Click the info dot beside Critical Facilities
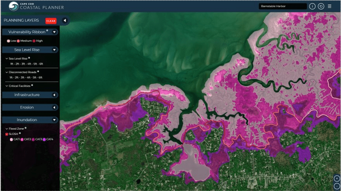Screen dimensions: 341x191 [x=32, y=85]
